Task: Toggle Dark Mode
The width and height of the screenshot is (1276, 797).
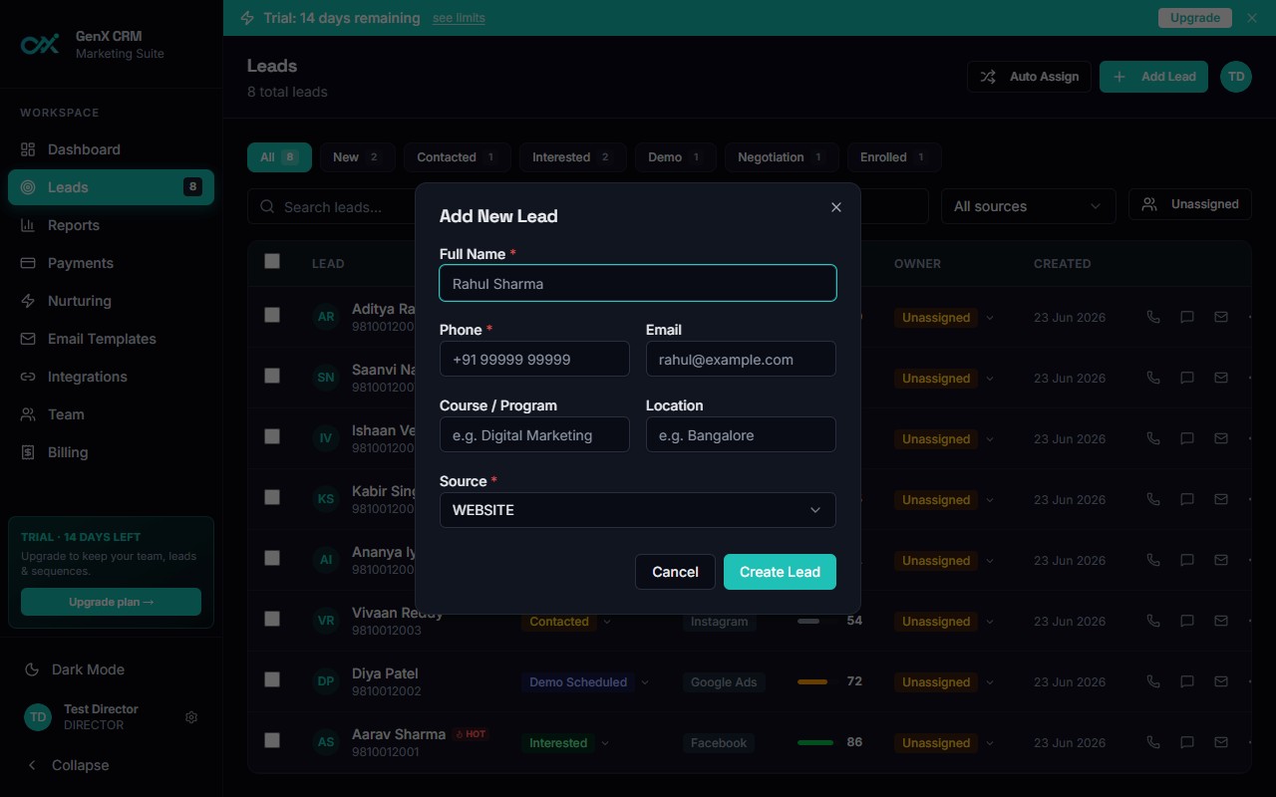Action: coord(111,669)
